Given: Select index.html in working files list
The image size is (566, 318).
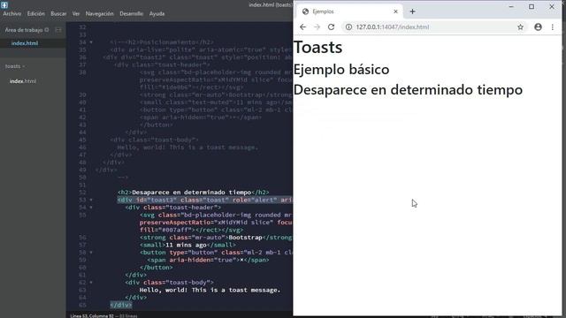Looking at the screenshot, I should 25,43.
